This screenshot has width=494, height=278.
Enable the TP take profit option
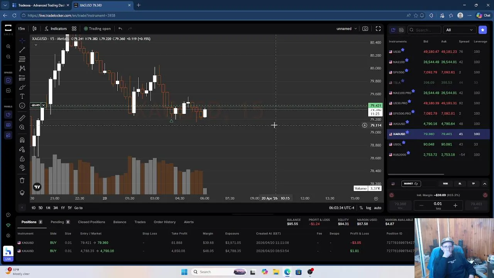[x=473, y=184]
